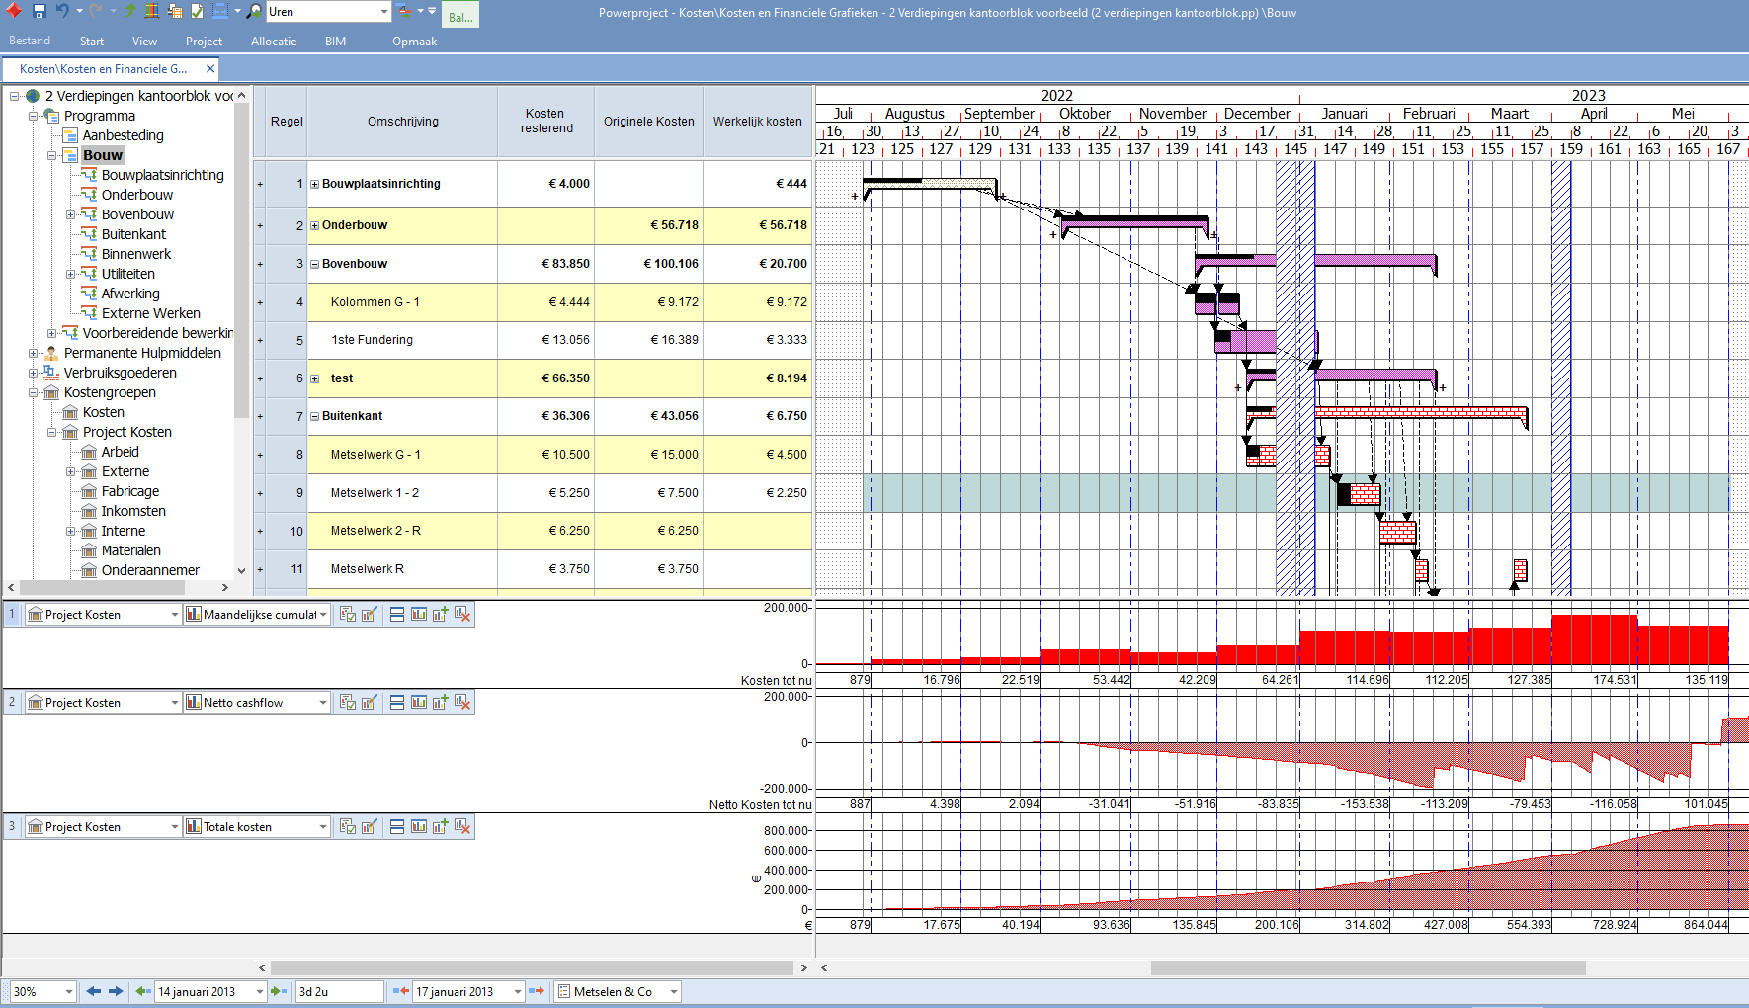The image size is (1749, 1008).
Task: Click add histogram plus icon in graph 3
Action: click(440, 826)
